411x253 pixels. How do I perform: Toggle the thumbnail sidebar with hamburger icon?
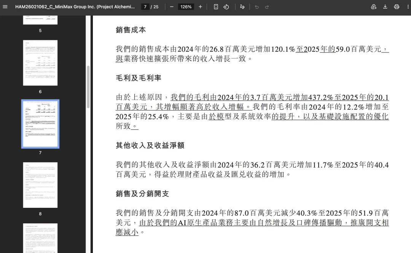pyautogui.click(x=5, y=6)
